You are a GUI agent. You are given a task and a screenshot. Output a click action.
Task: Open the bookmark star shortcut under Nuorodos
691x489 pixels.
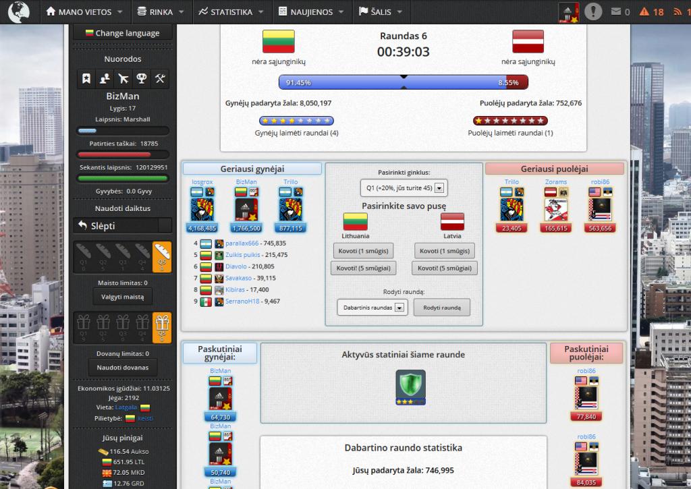point(86,79)
